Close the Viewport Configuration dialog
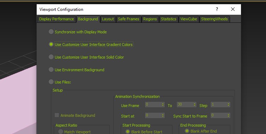The height and width of the screenshot is (134, 266). pos(233,9)
